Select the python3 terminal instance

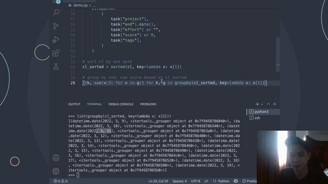tap(263, 112)
